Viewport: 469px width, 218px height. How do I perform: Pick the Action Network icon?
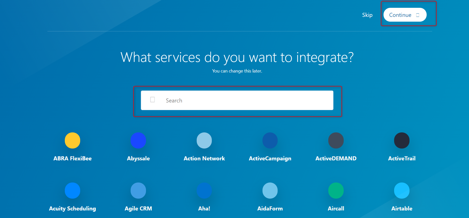pyautogui.click(x=204, y=140)
